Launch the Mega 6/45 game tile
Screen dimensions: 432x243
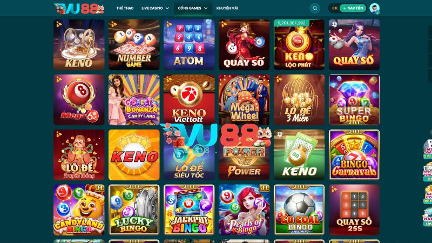pyautogui.click(x=79, y=100)
